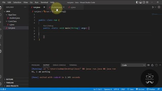Close the run.java tab

click(44, 7)
